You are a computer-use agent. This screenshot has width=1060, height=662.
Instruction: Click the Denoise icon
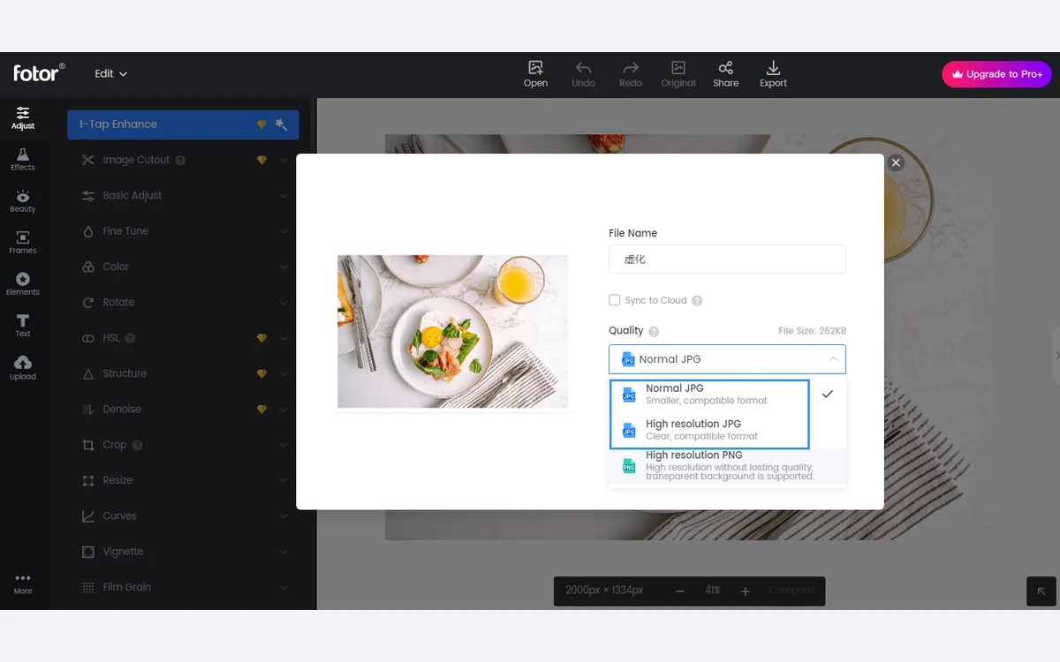[87, 410]
